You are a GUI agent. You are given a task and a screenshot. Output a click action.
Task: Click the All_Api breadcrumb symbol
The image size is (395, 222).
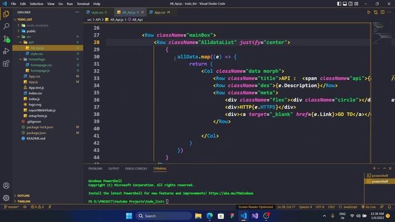click(x=137, y=20)
